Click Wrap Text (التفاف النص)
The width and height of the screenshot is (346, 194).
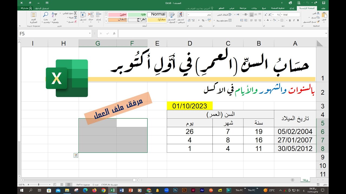coord(224,15)
